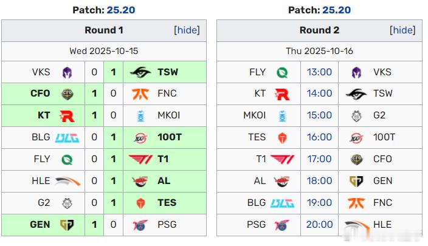Click the BLG team name in Round 1

pos(41,137)
